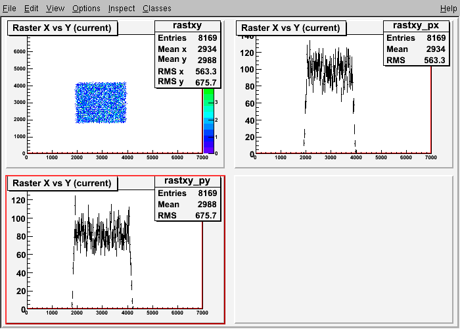Open the Inspect menu
The width and height of the screenshot is (460, 329).
coord(122,8)
